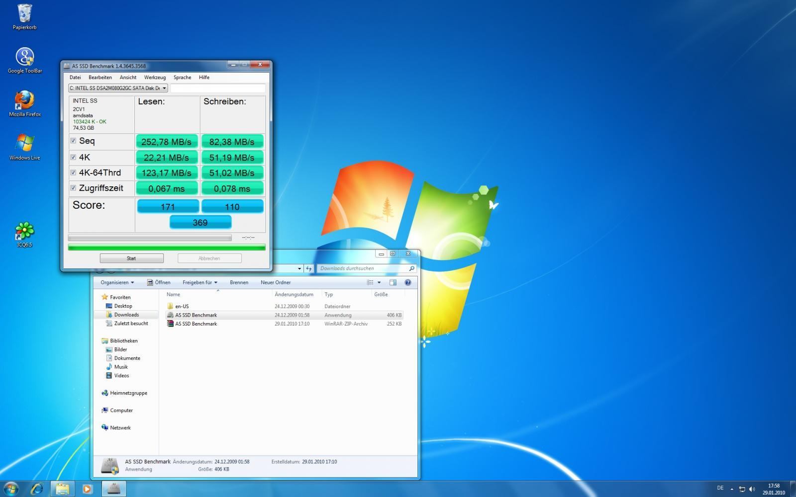Image resolution: width=796 pixels, height=497 pixels.
Task: Open the Papierkorb recycle bin icon
Action: point(24,17)
